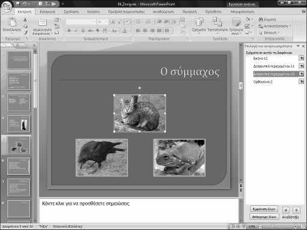Open Quick Styles gallery
This screenshot has height=230, width=307.
click(236, 26)
